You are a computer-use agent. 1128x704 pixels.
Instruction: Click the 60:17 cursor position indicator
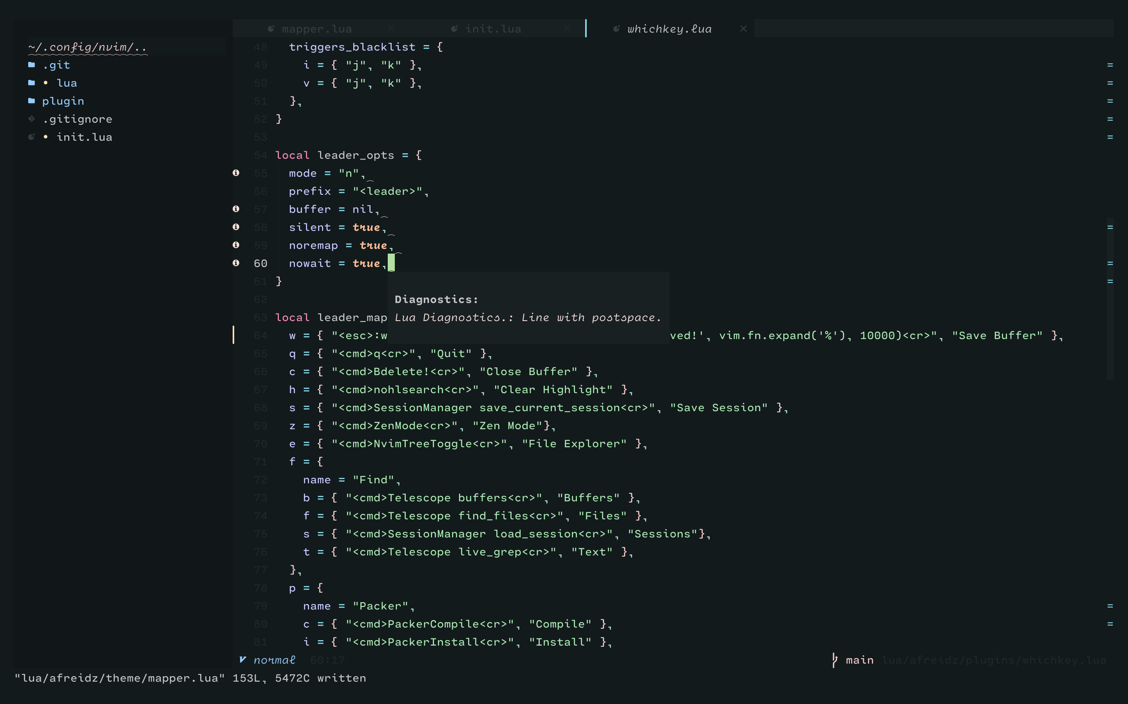327,660
